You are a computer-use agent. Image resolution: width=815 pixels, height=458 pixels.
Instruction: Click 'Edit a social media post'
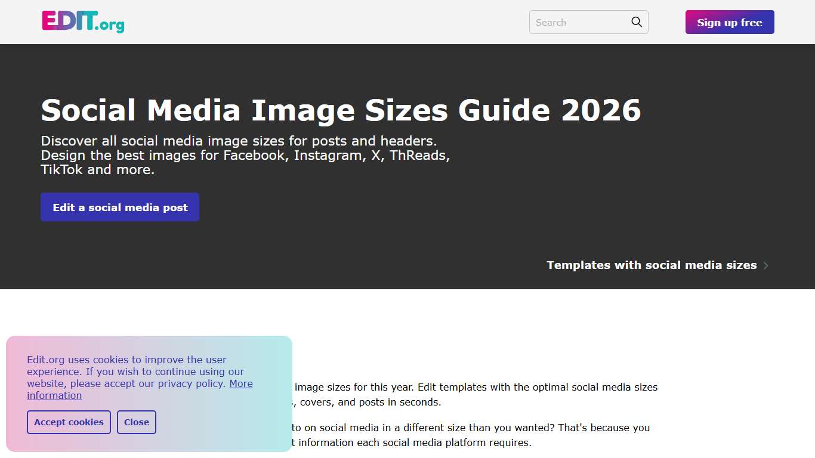click(x=119, y=207)
